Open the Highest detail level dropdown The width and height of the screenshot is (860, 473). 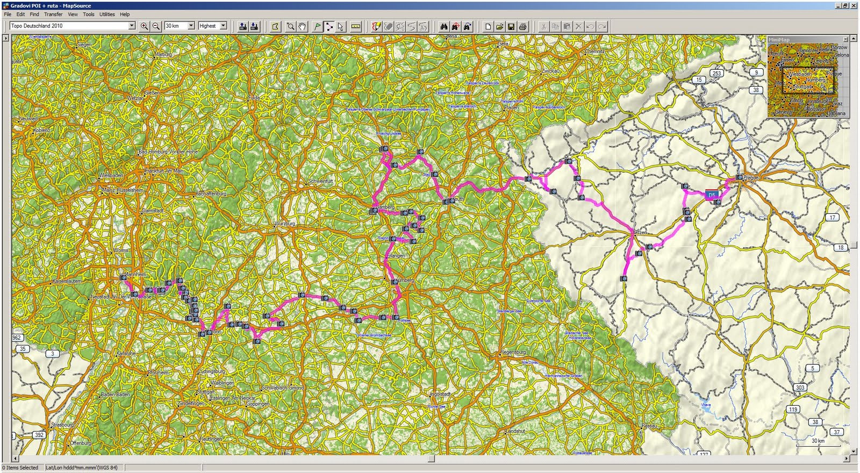click(223, 26)
